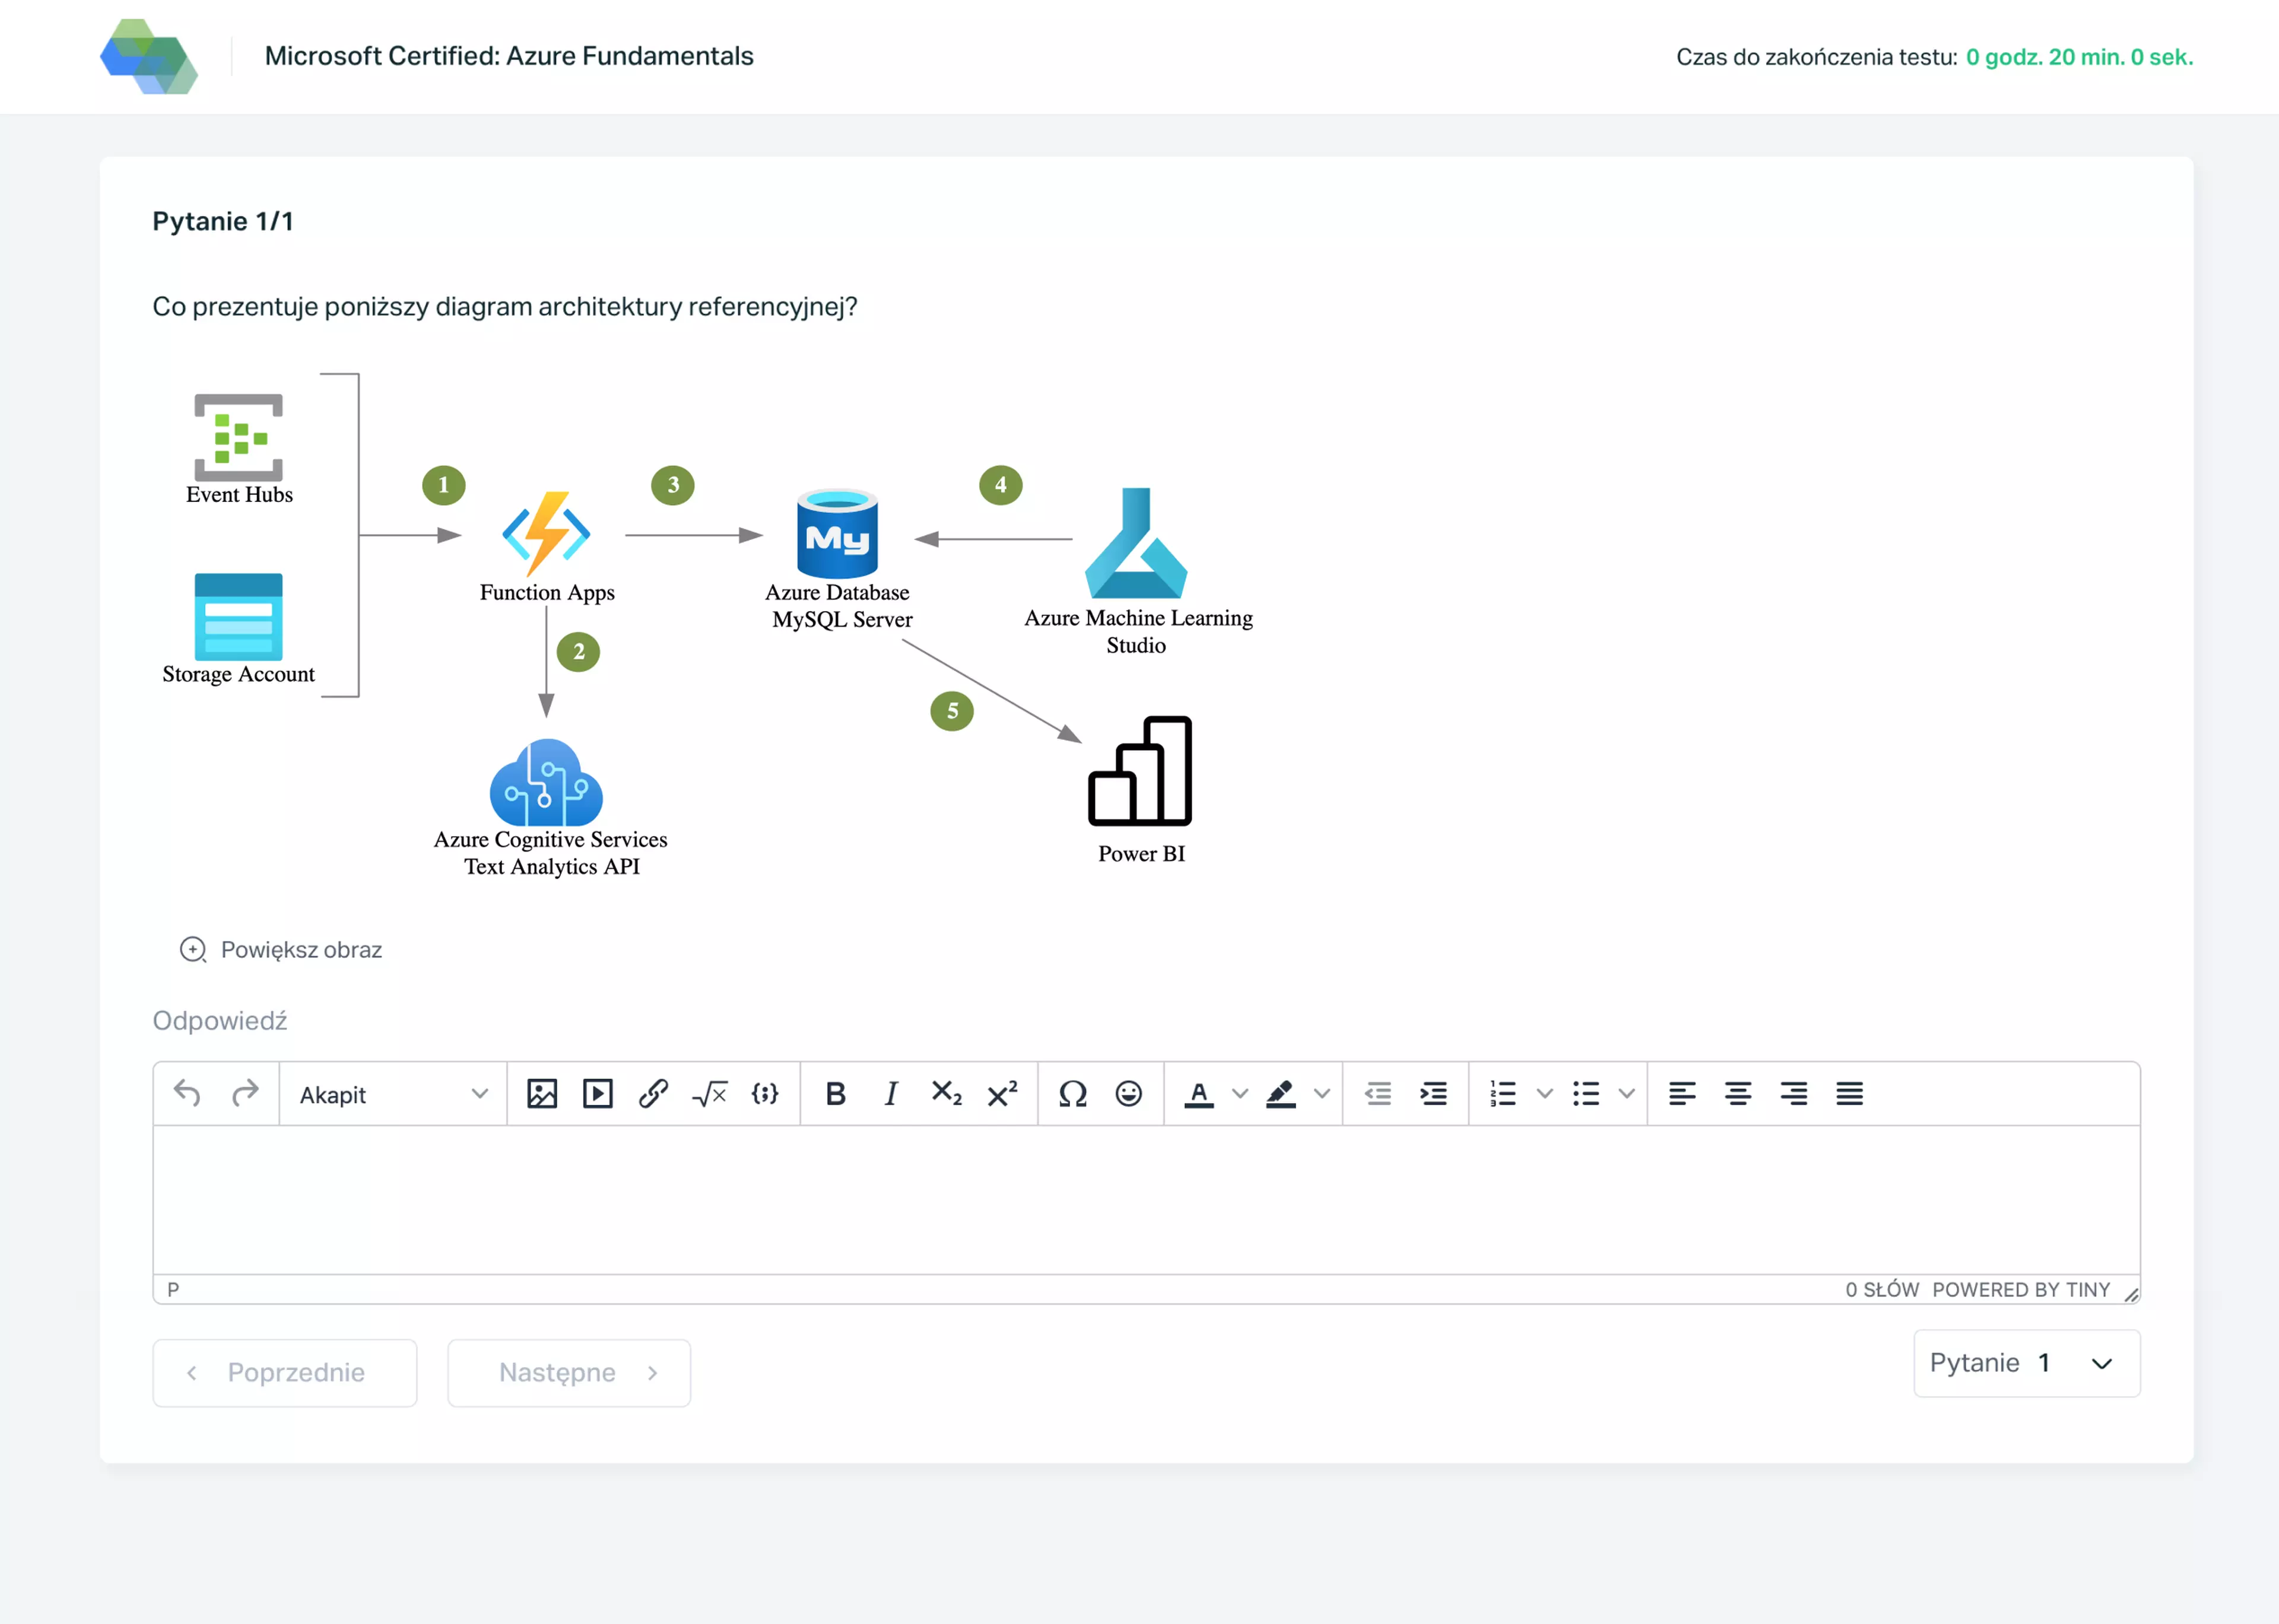Apply the text color with the A icon
The height and width of the screenshot is (1624, 2279).
[x=1199, y=1094]
